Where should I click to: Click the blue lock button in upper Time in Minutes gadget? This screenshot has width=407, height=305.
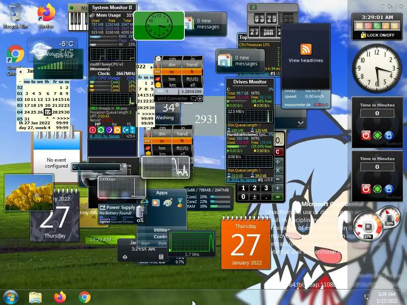389,135
